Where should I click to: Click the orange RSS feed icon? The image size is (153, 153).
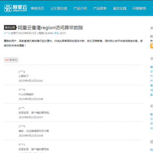pos(151,46)
